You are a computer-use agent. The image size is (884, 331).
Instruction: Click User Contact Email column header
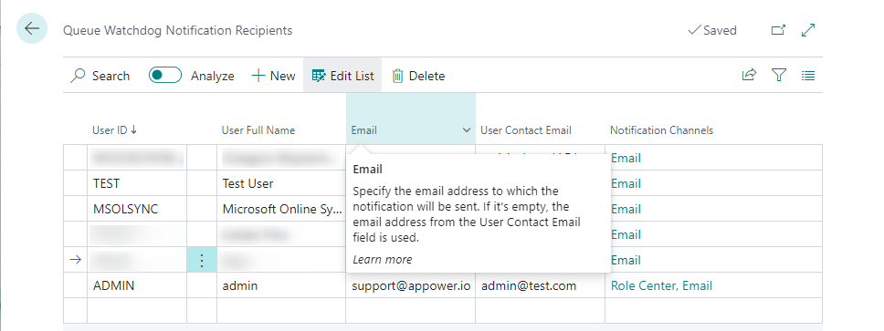pyautogui.click(x=525, y=130)
